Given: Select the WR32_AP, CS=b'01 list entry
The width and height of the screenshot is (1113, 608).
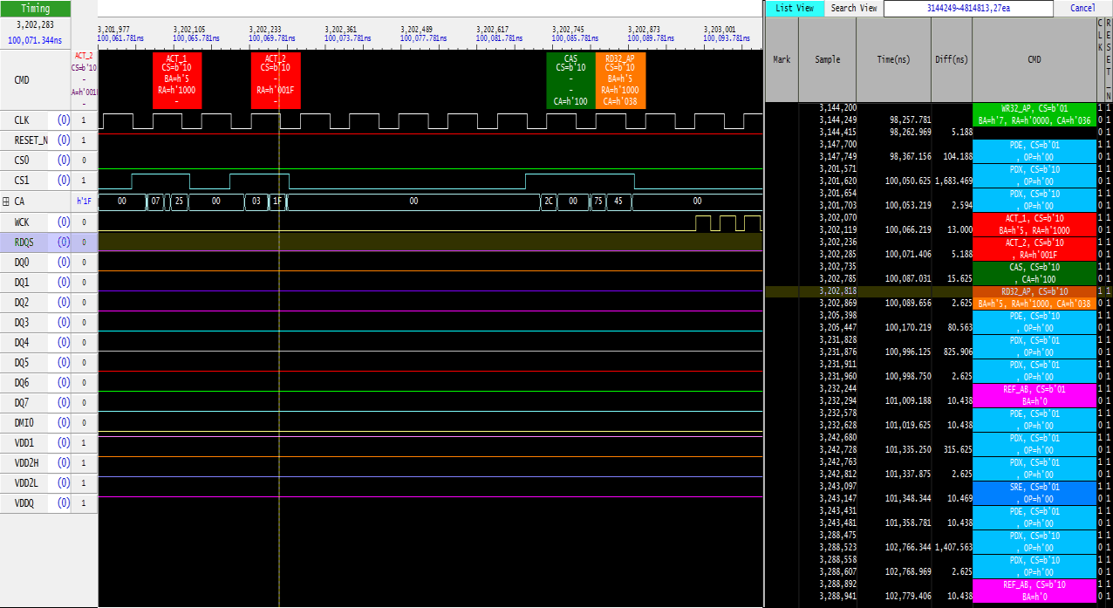Looking at the screenshot, I should pyautogui.click(x=1034, y=114).
